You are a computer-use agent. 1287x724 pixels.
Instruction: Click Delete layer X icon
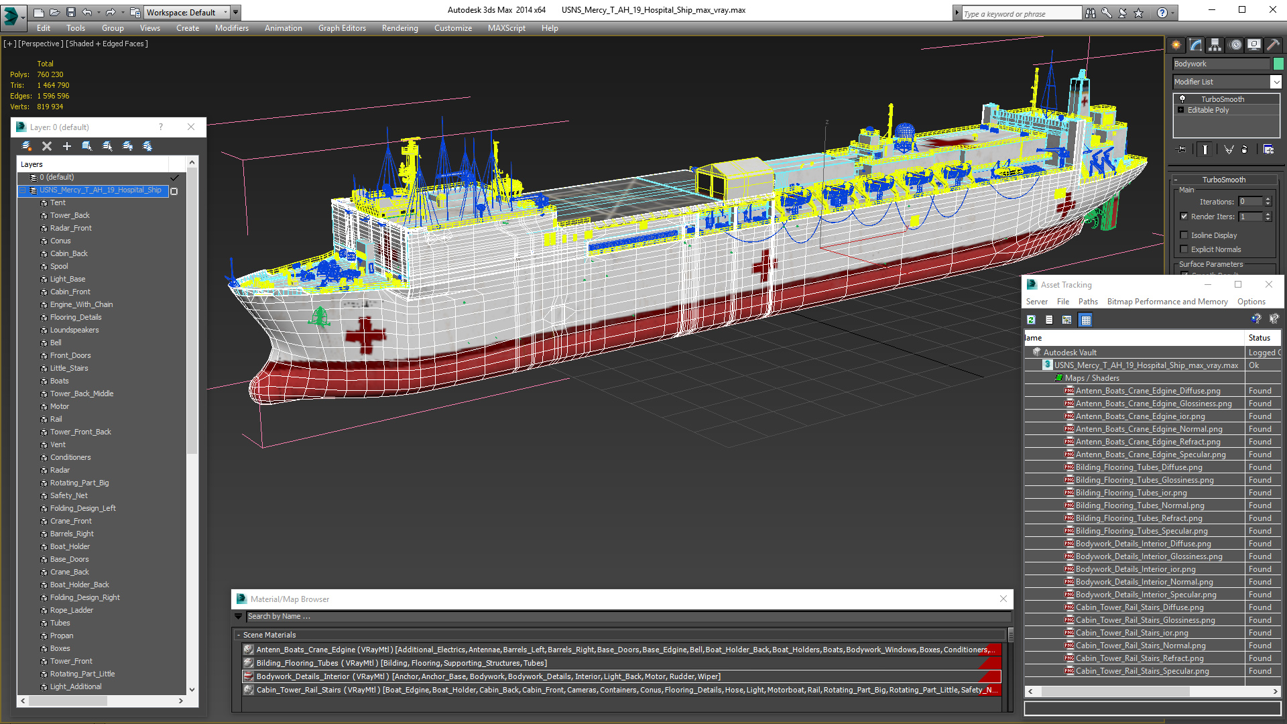pos(47,146)
